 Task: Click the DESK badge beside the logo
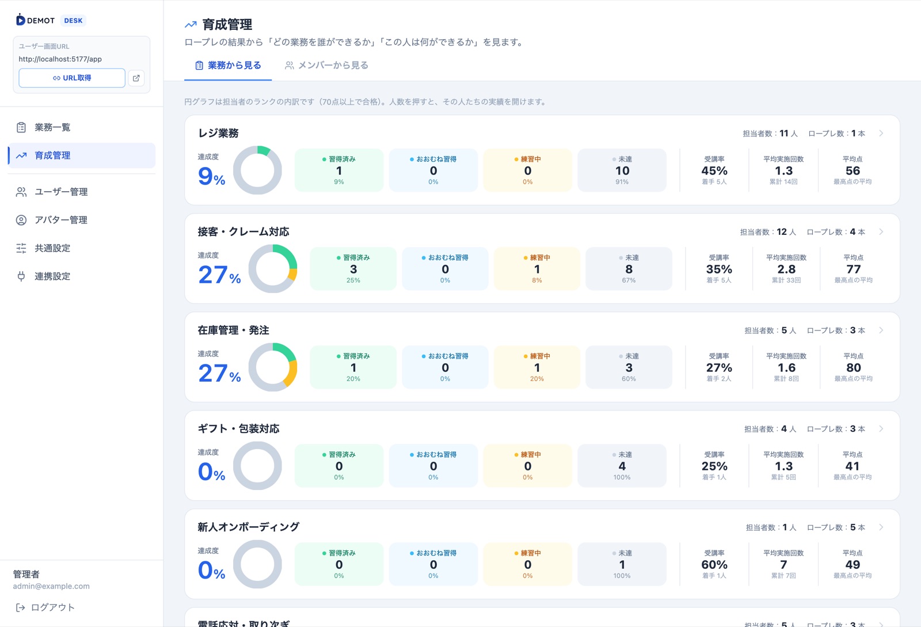click(x=73, y=20)
